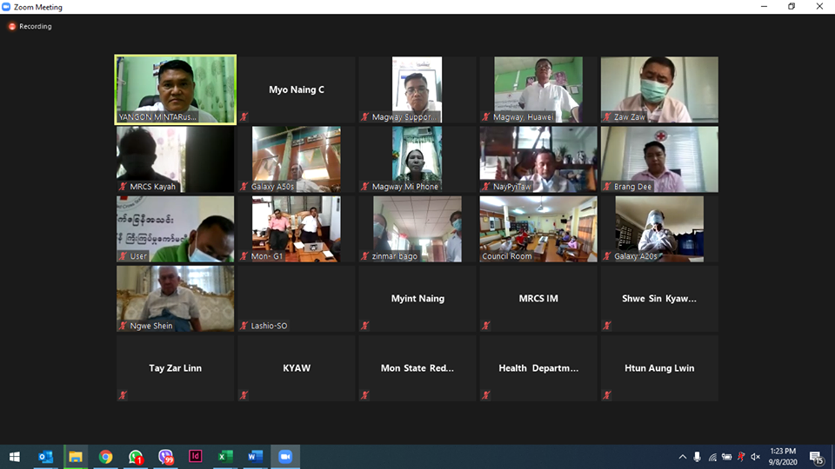This screenshot has height=469, width=835.
Task: Open Outlook from the taskbar
Action: click(45, 457)
